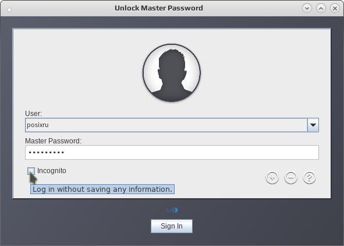
Task: Open the window menu dot in title bar
Action: point(9,10)
